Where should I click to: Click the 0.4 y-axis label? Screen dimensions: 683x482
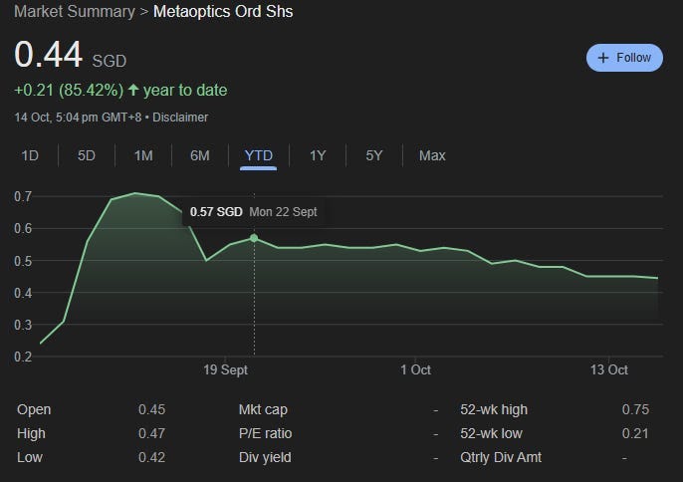click(23, 293)
